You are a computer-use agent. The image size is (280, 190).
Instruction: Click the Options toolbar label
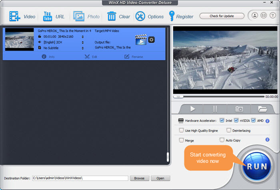(x=156, y=17)
